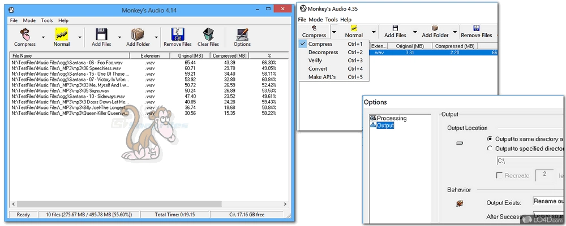Click Compress icon in Monkey's Audio 4.14 toolbar
566x226 pixels.
click(x=24, y=34)
